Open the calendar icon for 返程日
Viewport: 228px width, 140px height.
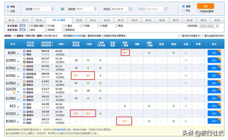point(165,9)
